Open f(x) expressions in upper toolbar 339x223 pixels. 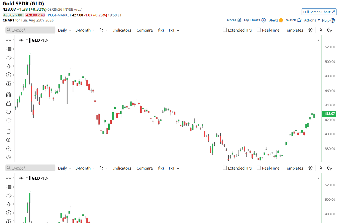pos(161,30)
